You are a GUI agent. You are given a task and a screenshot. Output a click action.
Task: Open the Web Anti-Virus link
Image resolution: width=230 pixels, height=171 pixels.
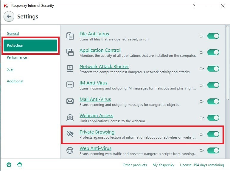[x=95, y=148]
